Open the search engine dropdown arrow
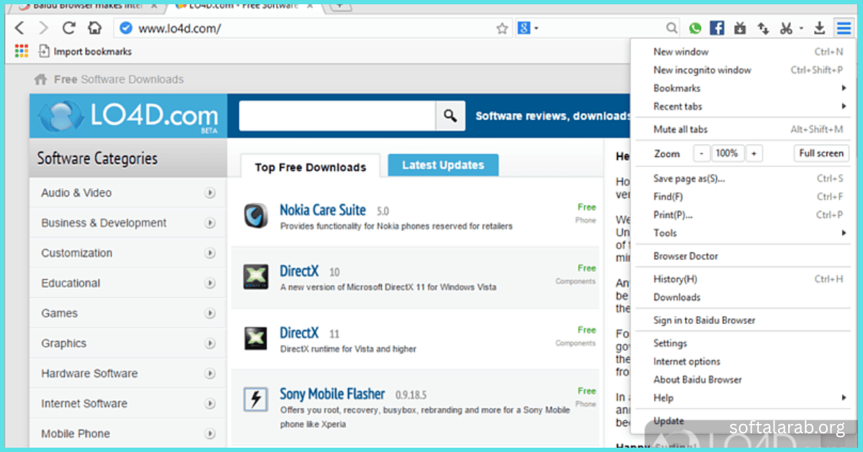863x452 pixels. click(x=536, y=29)
